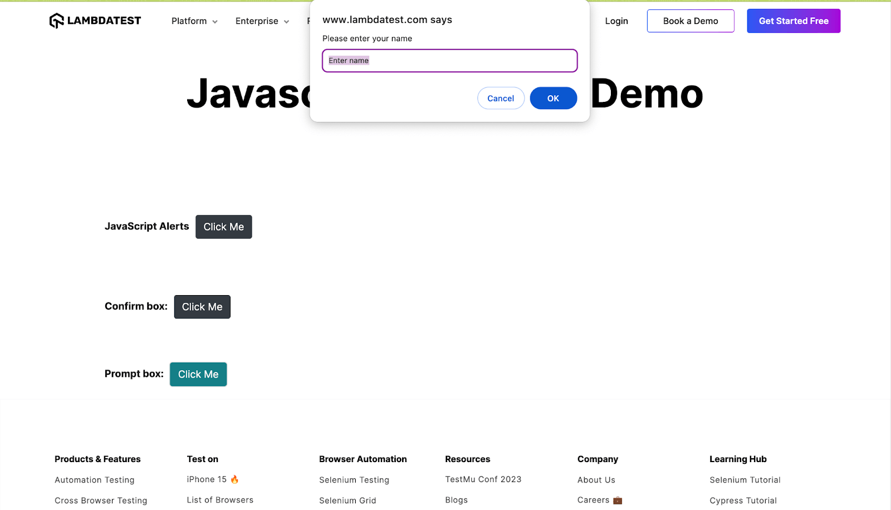Open iPhone 15 footer link
The image size is (891, 510).
coord(207,479)
